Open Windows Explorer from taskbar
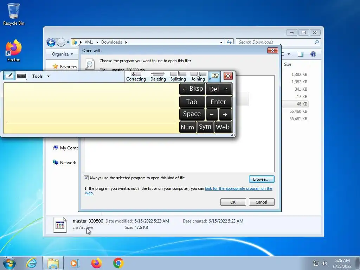 point(53,263)
